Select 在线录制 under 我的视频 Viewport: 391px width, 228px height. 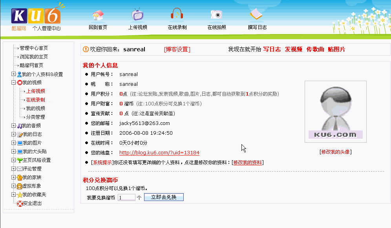point(36,100)
